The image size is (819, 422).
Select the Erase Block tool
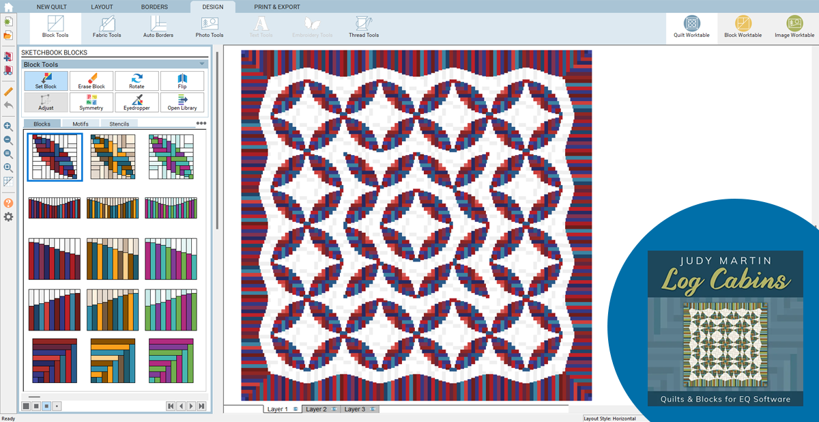91,81
